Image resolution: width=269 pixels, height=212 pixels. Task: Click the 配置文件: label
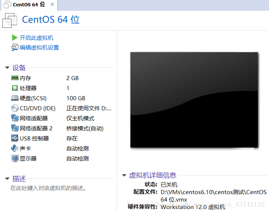(x=145, y=192)
